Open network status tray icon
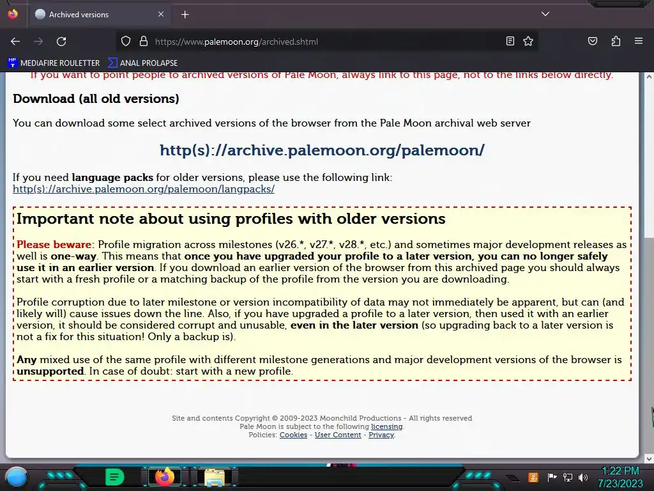Screen dimensions: 654x491 pyautogui.click(x=567, y=477)
